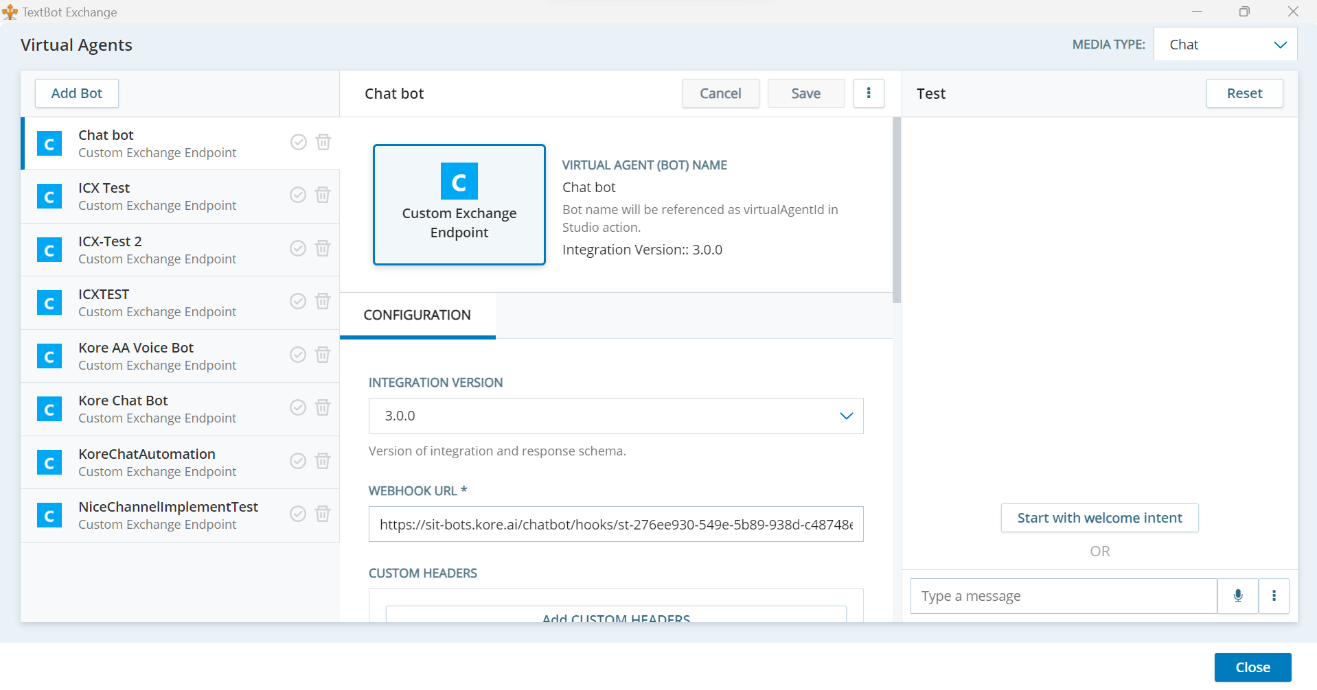The height and width of the screenshot is (690, 1317).
Task: Select KoreChatAutomation from the bot list
Action: click(147, 454)
